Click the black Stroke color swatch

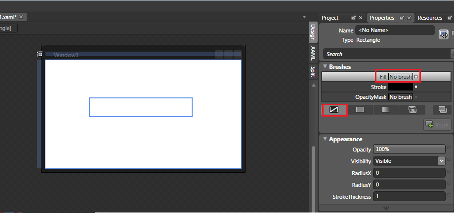(x=401, y=87)
